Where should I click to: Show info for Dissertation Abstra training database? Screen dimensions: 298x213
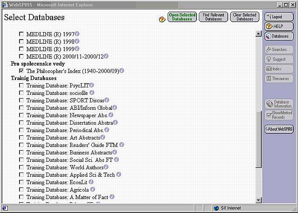click(x=115, y=122)
